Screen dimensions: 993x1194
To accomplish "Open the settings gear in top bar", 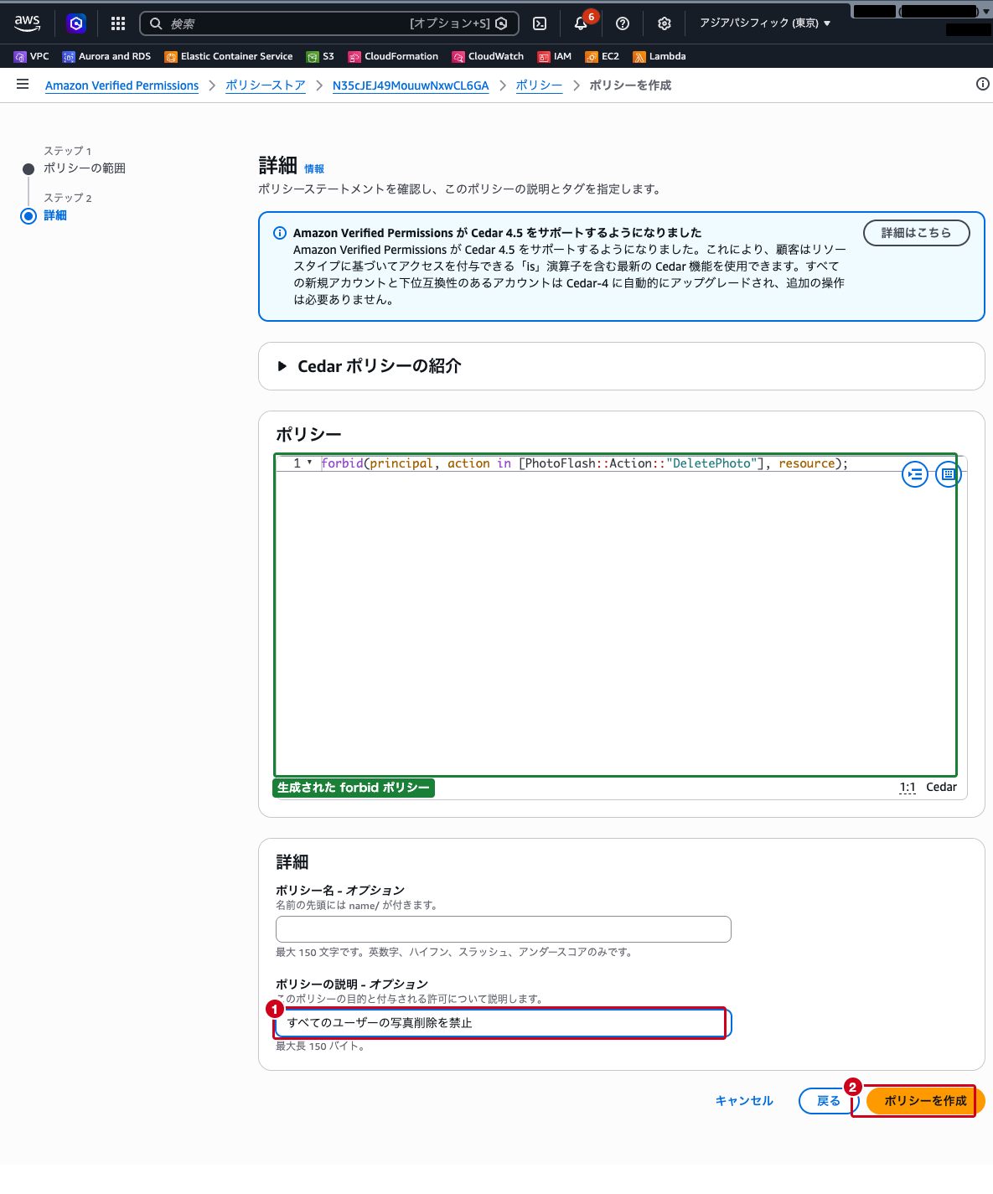I will tap(665, 23).
